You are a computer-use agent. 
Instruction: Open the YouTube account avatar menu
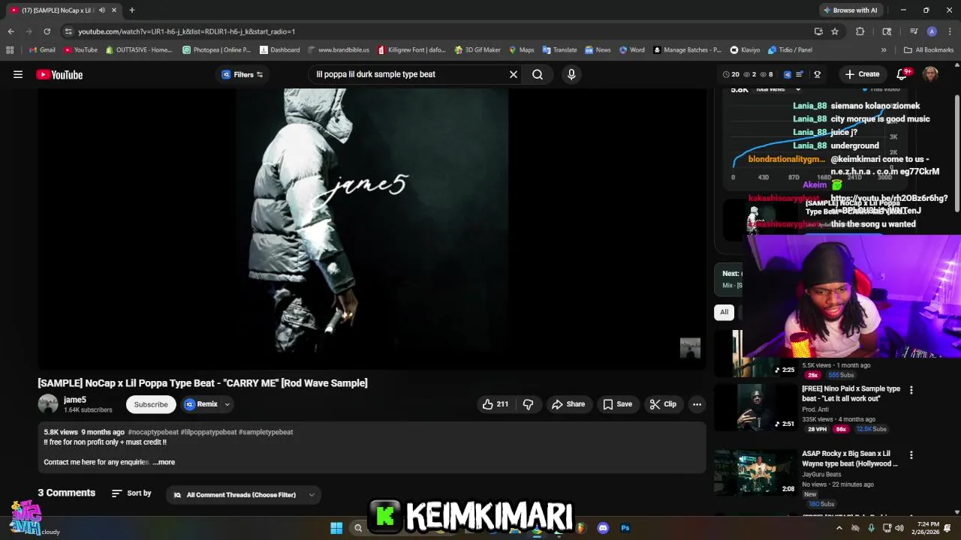pyautogui.click(x=930, y=74)
